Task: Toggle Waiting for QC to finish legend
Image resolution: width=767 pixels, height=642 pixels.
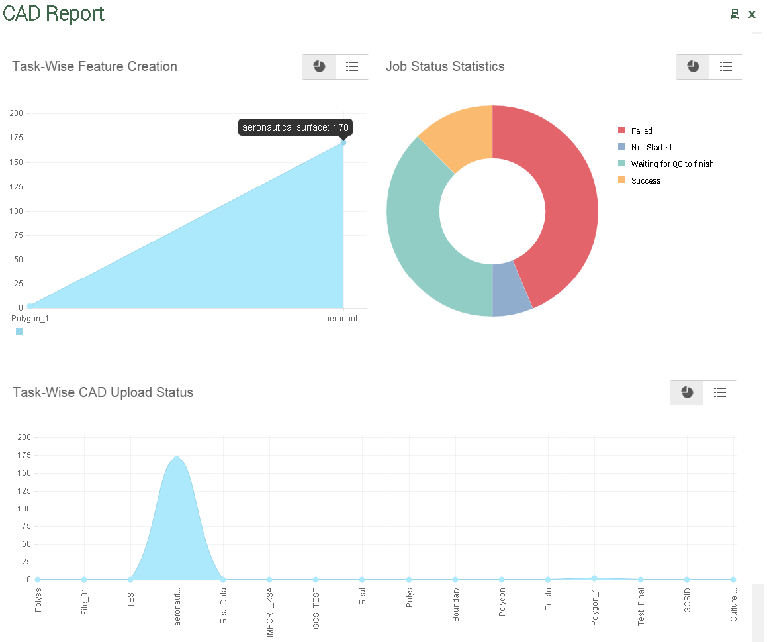Action: (x=671, y=164)
